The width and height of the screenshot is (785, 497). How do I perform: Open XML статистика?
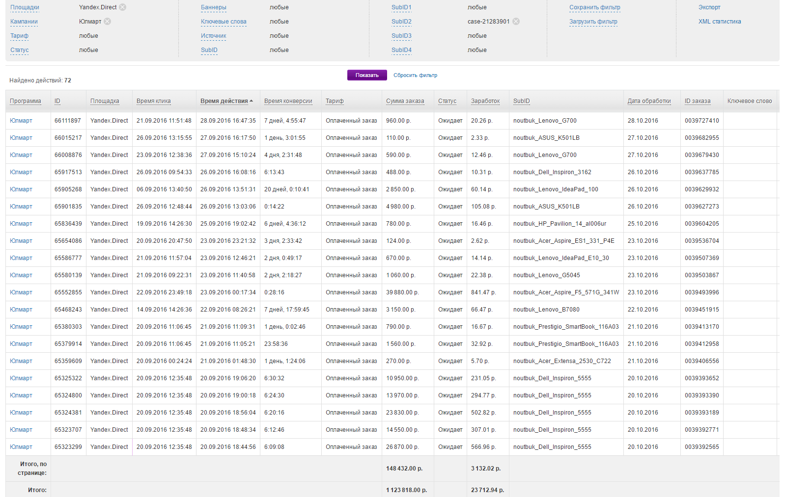[720, 22]
